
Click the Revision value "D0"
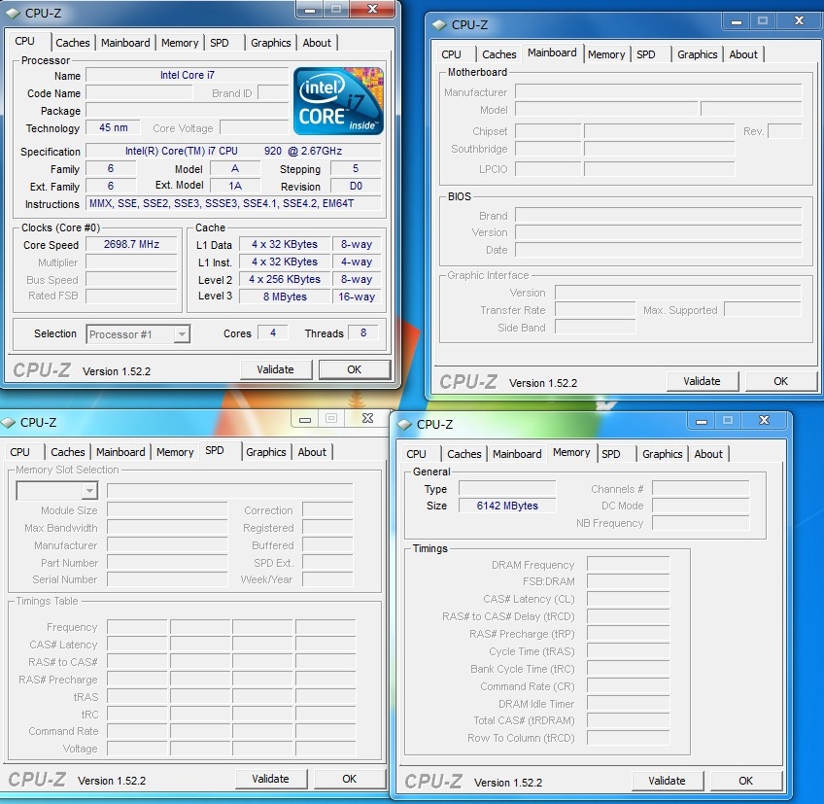coord(356,186)
